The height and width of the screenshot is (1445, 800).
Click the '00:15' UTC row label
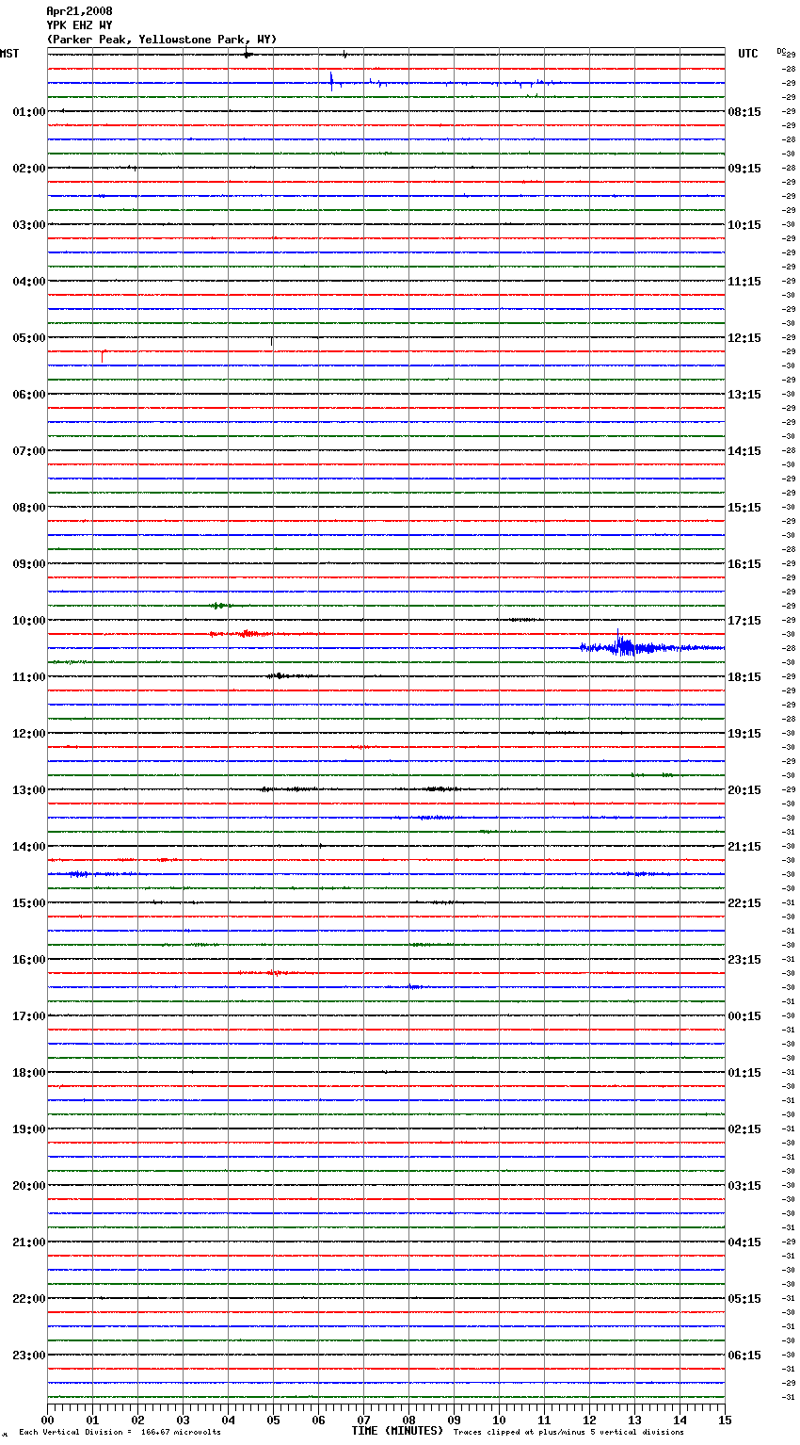click(x=744, y=1016)
